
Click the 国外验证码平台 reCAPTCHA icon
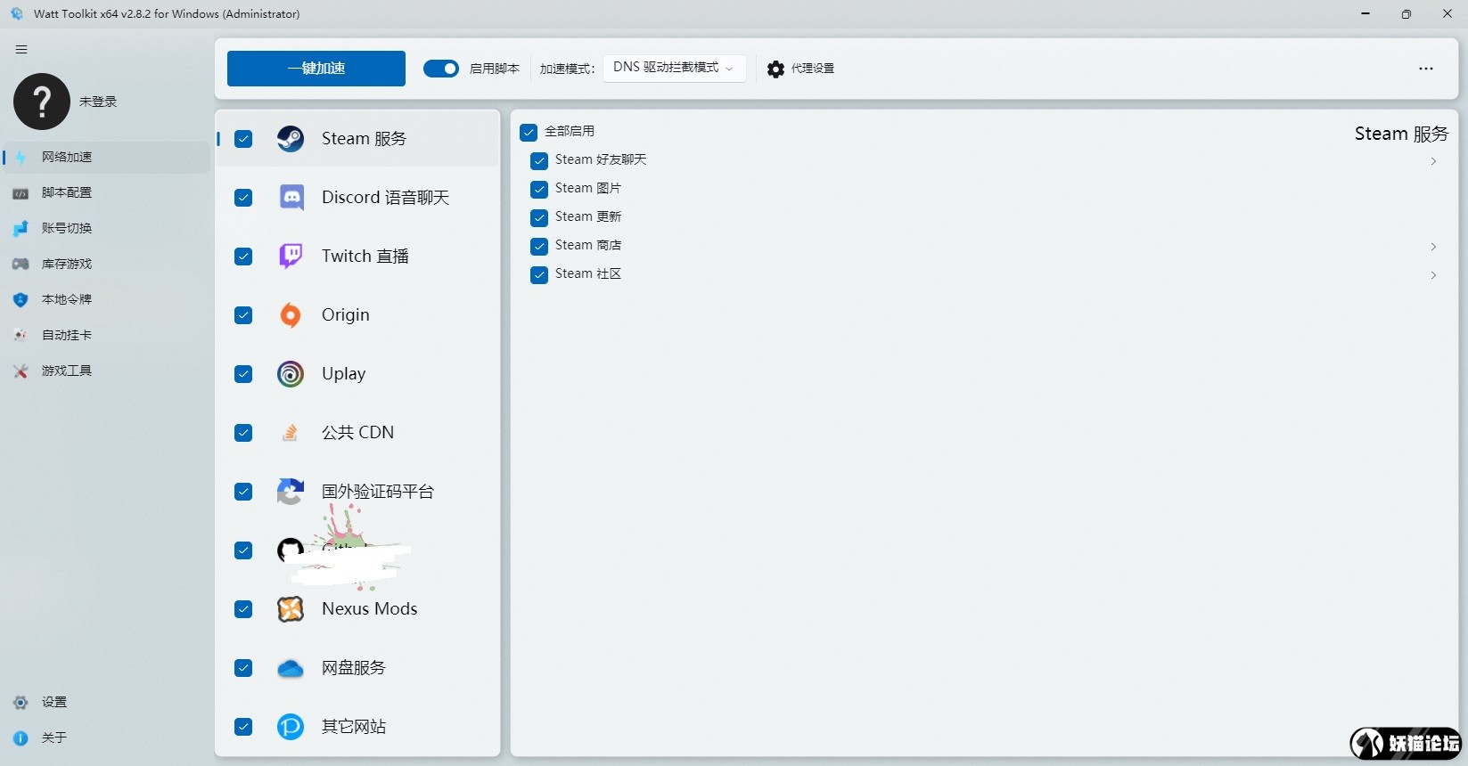291,491
